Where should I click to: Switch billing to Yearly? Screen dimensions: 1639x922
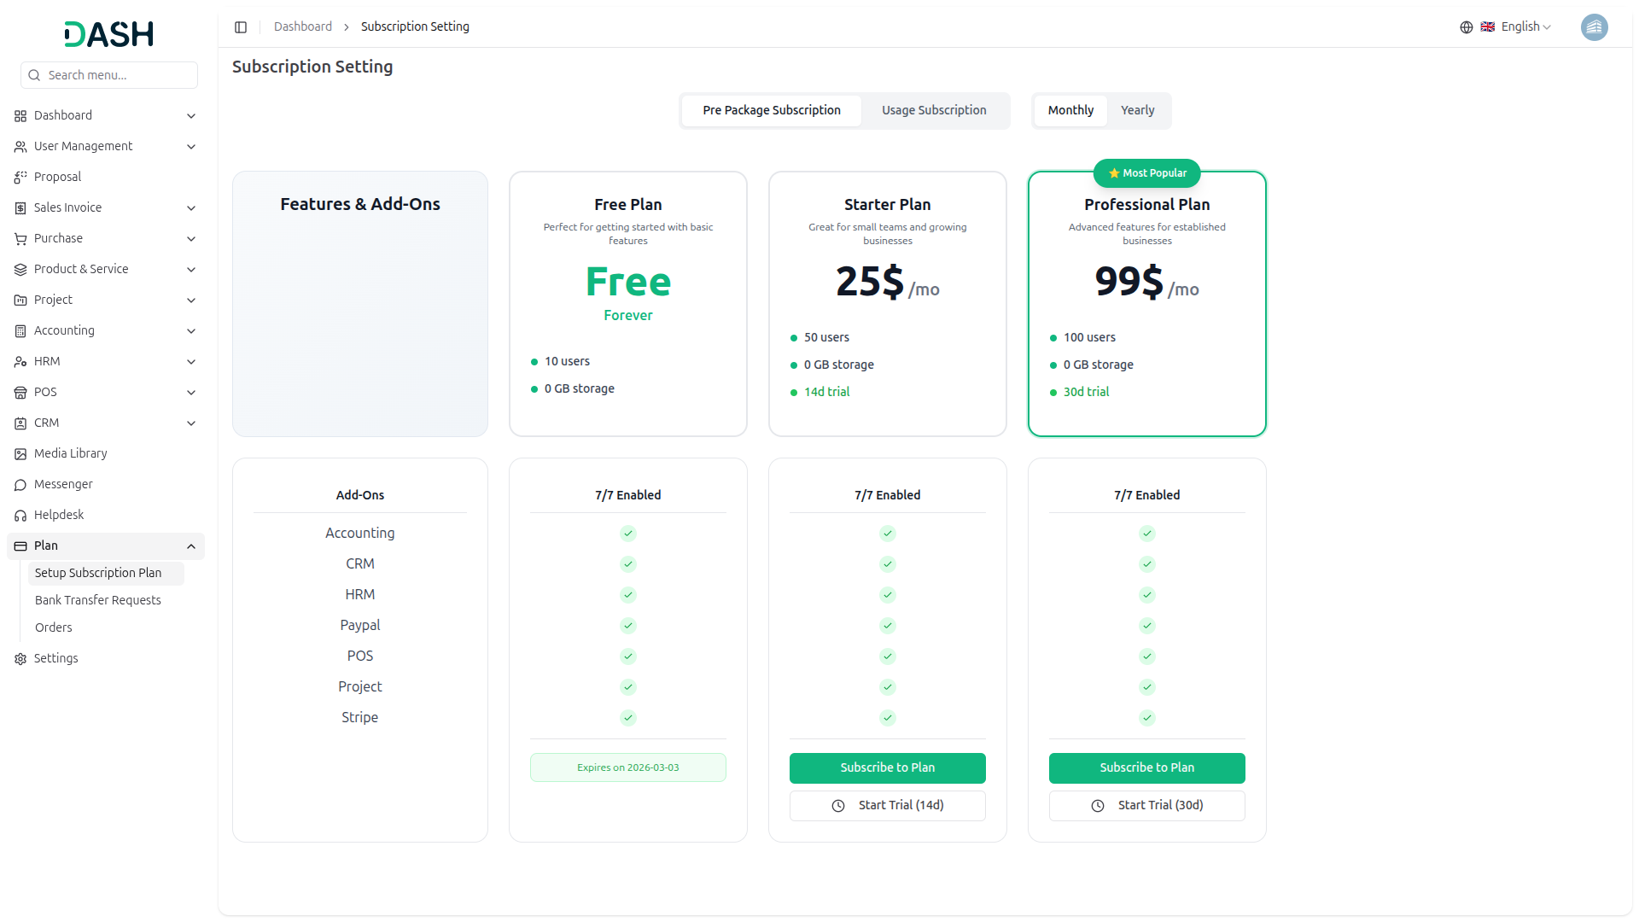(x=1137, y=110)
